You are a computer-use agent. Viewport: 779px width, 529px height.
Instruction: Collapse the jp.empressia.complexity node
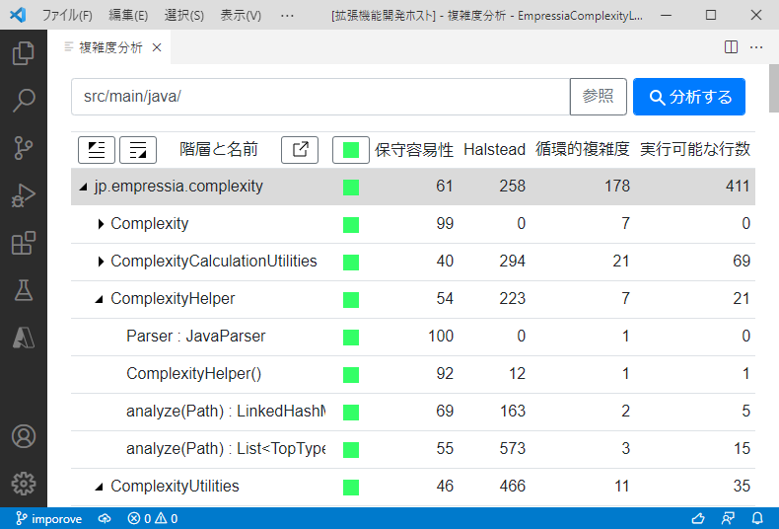(x=84, y=187)
